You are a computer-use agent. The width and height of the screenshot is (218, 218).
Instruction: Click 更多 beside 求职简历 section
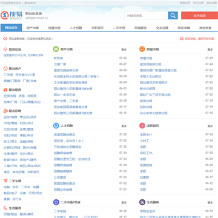tap(210, 126)
